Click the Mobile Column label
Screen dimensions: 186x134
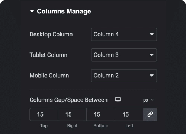tap(49, 76)
